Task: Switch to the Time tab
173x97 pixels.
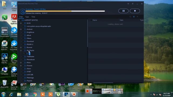Action: tap(33, 17)
